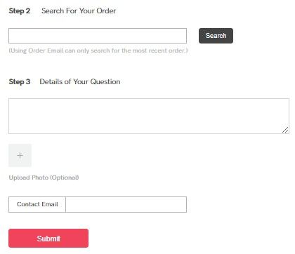
Task: Click the word 'Question' in Step 3 heading
Action: [105, 81]
